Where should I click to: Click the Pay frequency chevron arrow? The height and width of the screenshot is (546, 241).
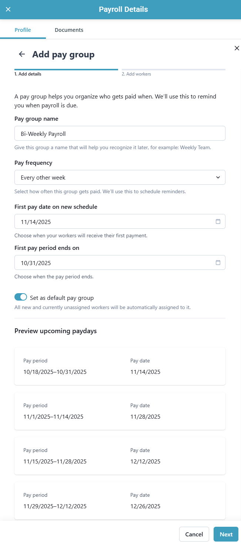(218, 177)
